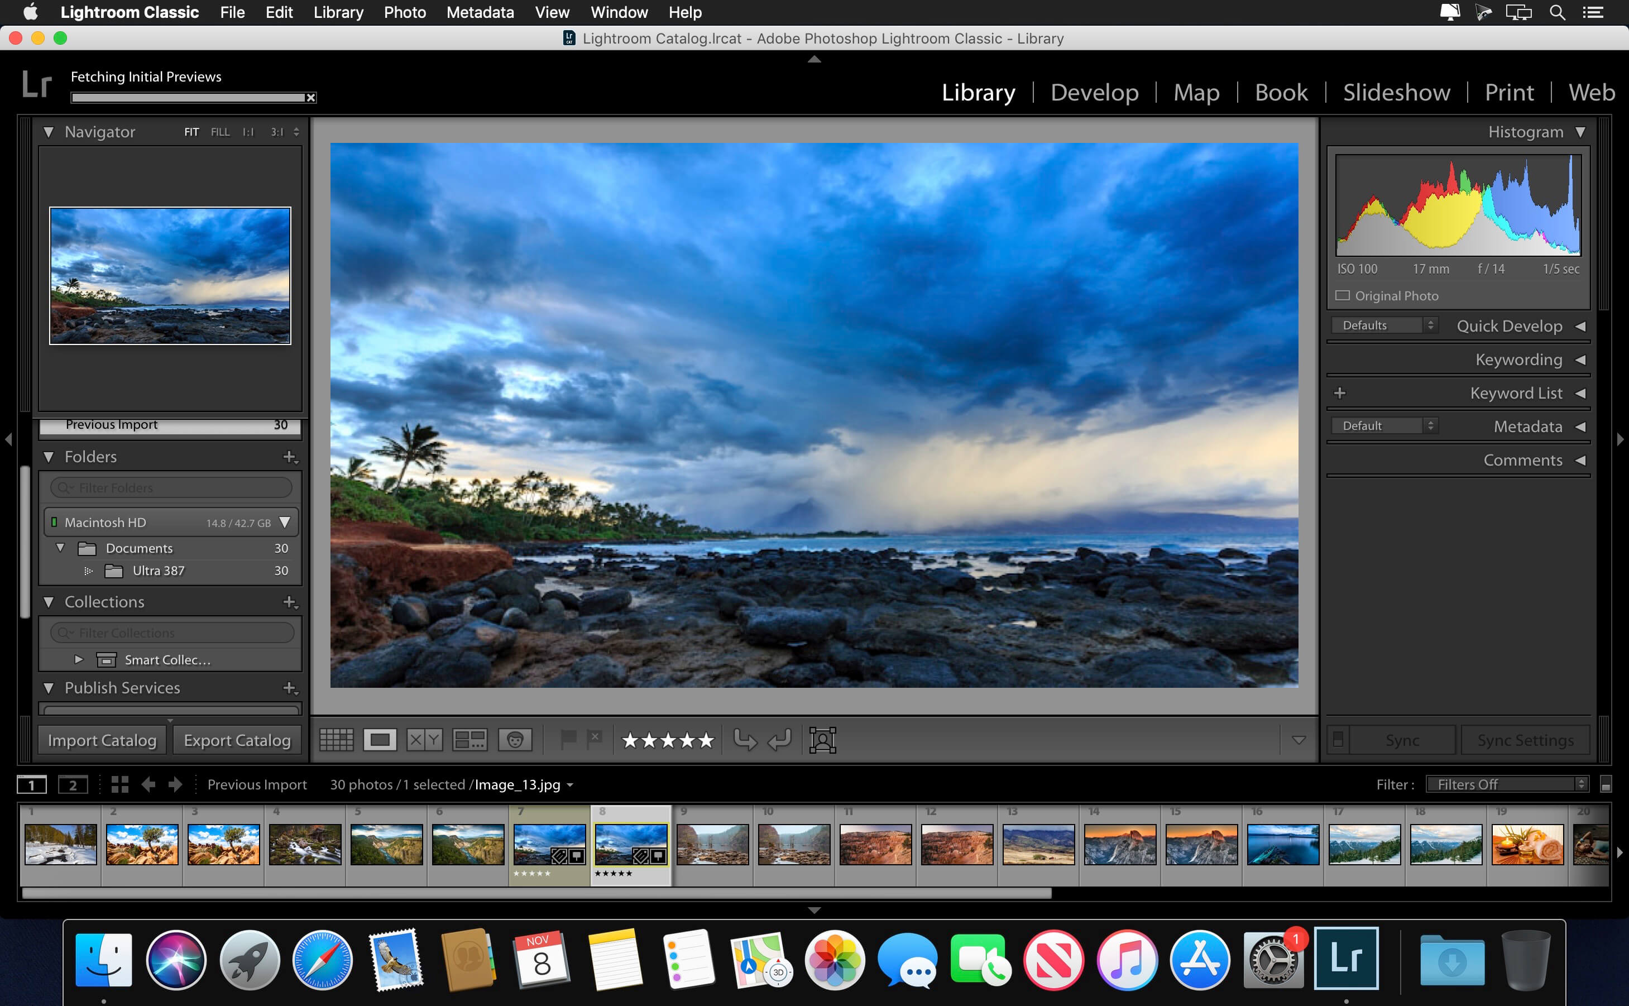
Task: Click the Survey view icon
Action: point(468,741)
